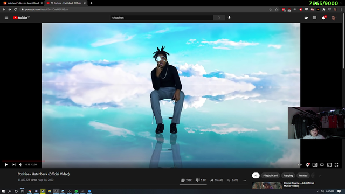The width and height of the screenshot is (345, 194).
Task: Click Cochise - Hatchback (Official Video) title
Action: tap(44, 174)
